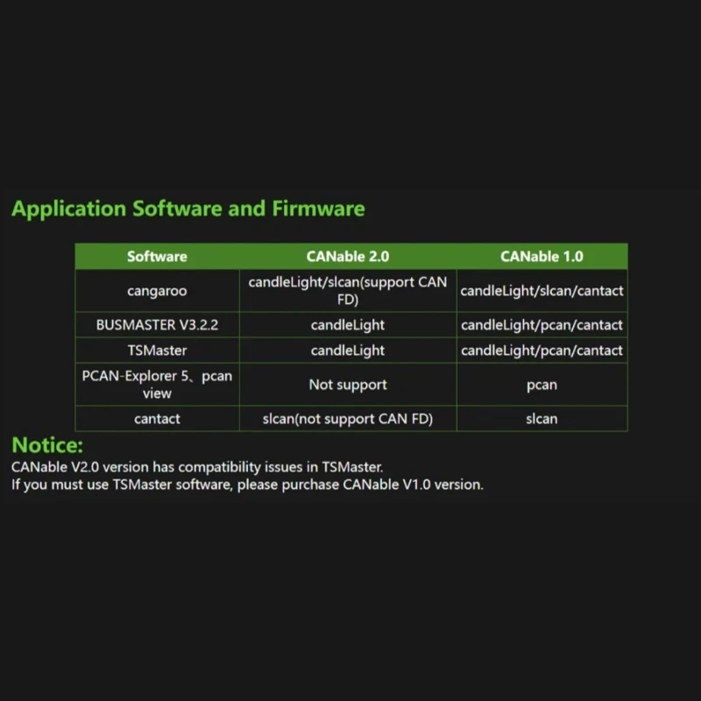Select the CANable 2.0 column header
This screenshot has width=701, height=701.
click(x=347, y=256)
